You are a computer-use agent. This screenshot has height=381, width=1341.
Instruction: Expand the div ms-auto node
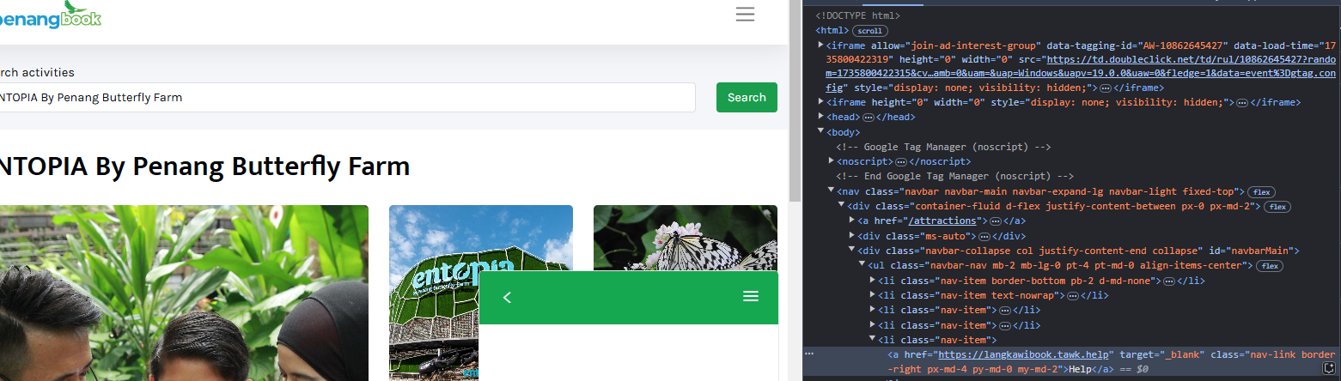[851, 236]
